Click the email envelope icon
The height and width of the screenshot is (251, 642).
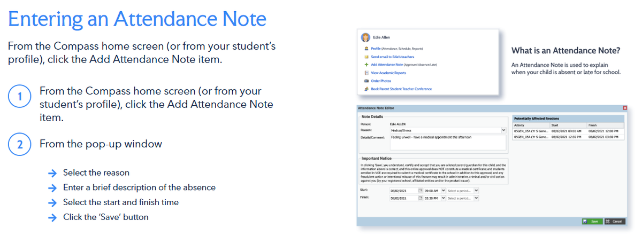[x=366, y=57]
